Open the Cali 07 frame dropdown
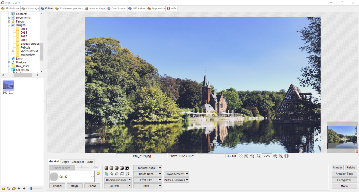 [92, 177]
